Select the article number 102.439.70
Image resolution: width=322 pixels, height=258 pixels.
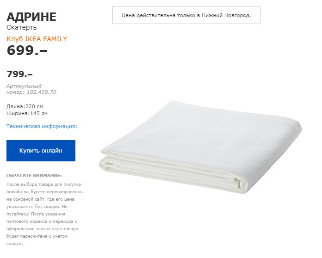click(41, 92)
